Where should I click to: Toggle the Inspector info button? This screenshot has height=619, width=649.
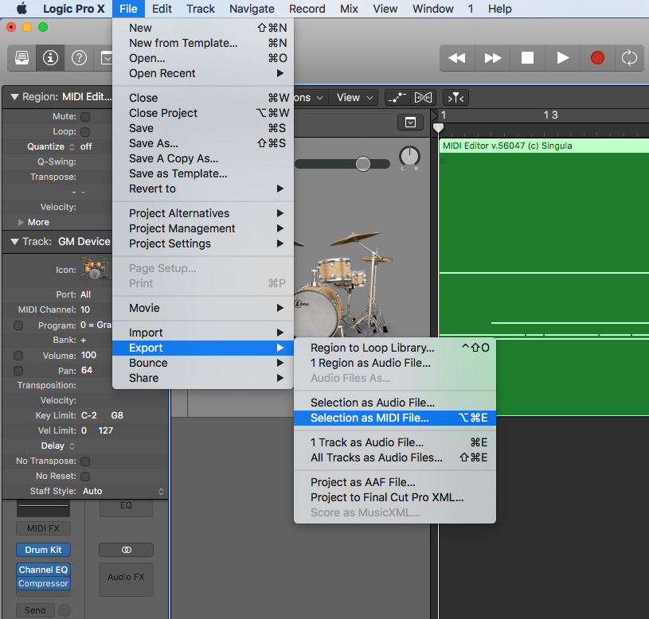point(50,58)
